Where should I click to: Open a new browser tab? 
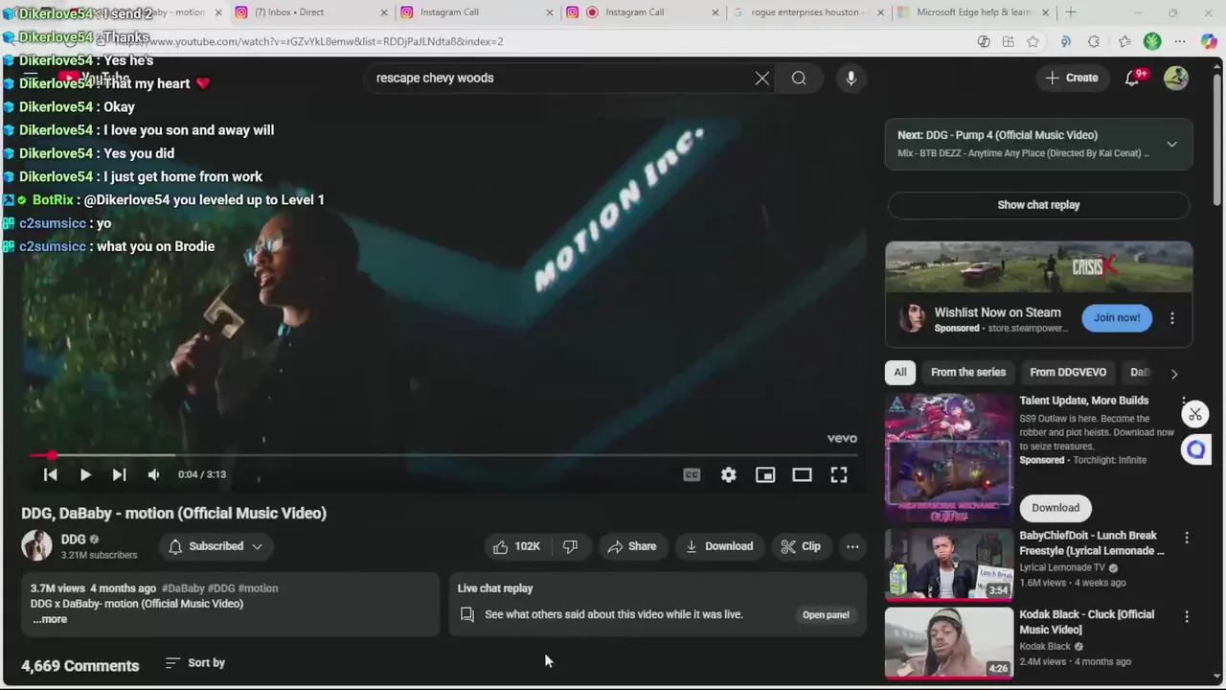(1071, 12)
